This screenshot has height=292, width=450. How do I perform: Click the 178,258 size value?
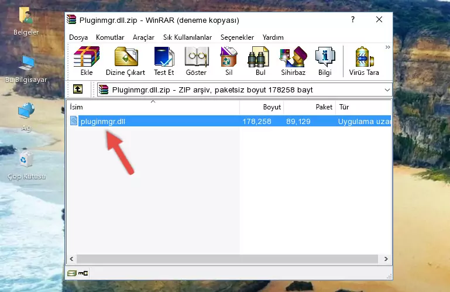(257, 122)
